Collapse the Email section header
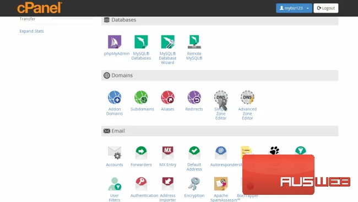The width and height of the screenshot is (358, 202). (220, 131)
